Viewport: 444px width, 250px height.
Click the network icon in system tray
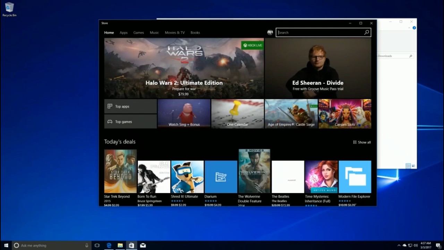tap(410, 245)
